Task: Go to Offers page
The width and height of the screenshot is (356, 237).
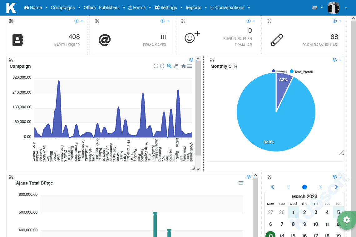Action: [89, 8]
